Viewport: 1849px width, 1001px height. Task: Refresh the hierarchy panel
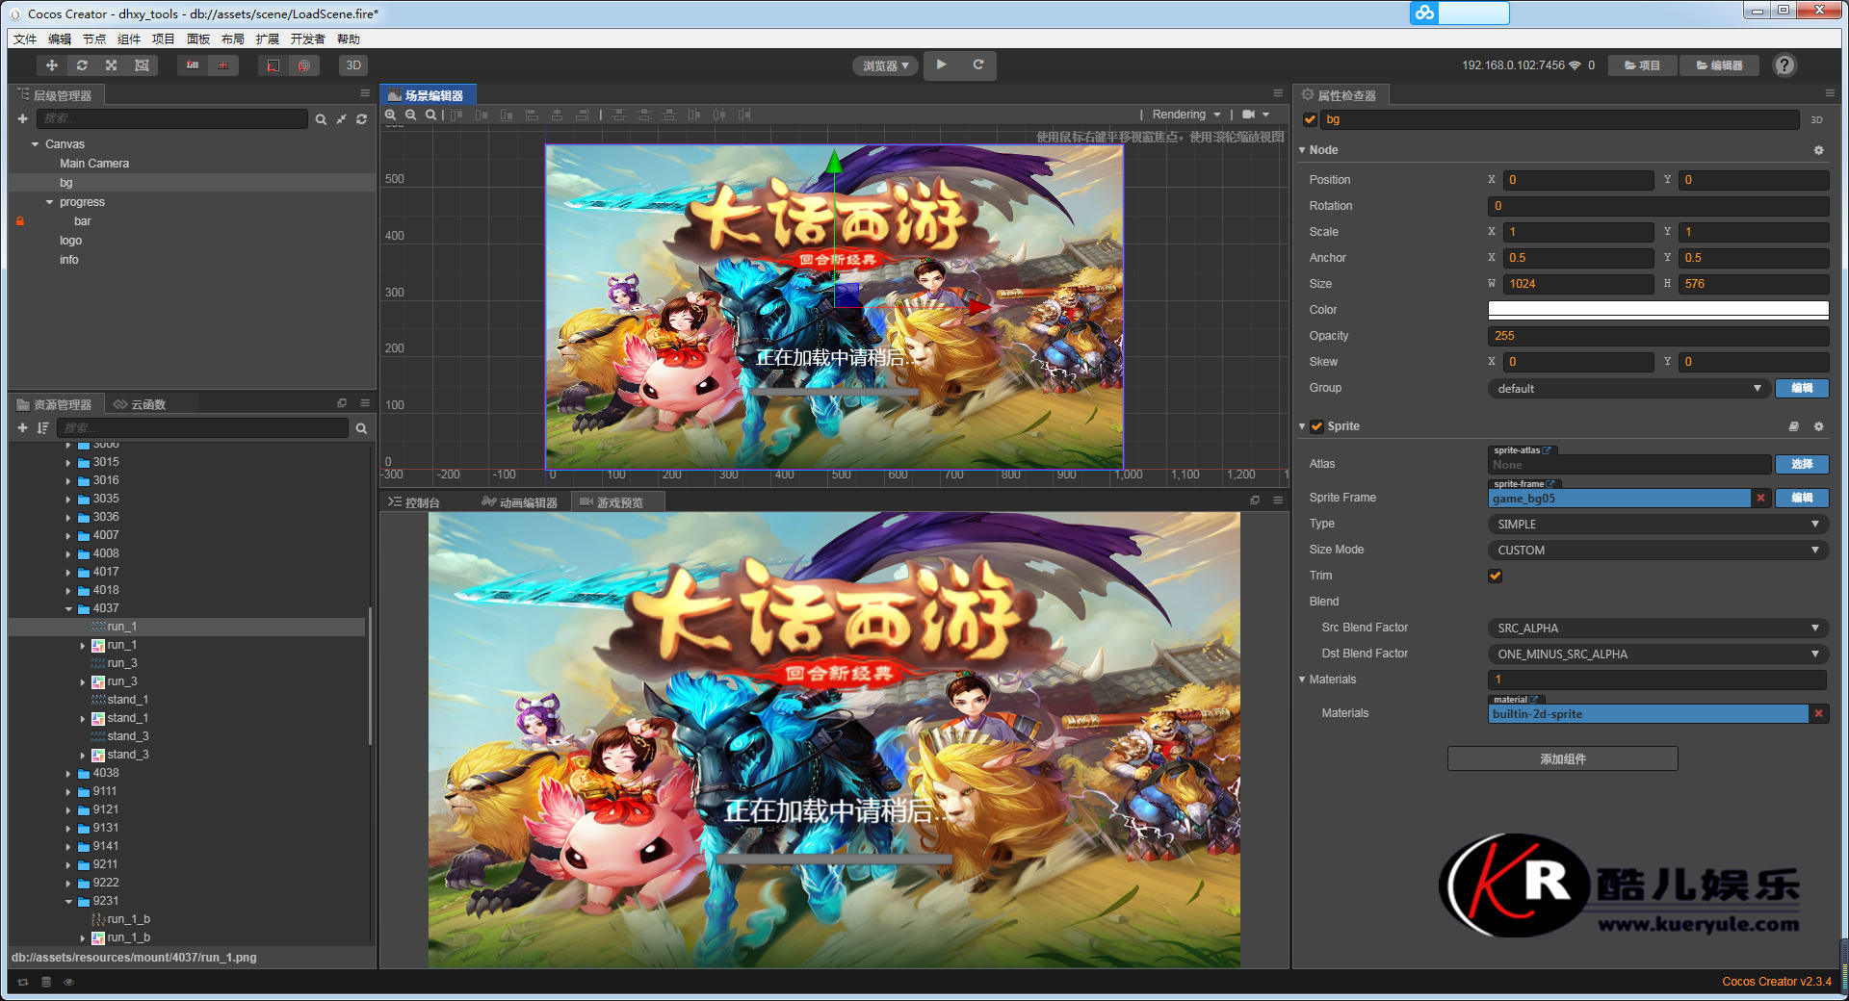361,119
